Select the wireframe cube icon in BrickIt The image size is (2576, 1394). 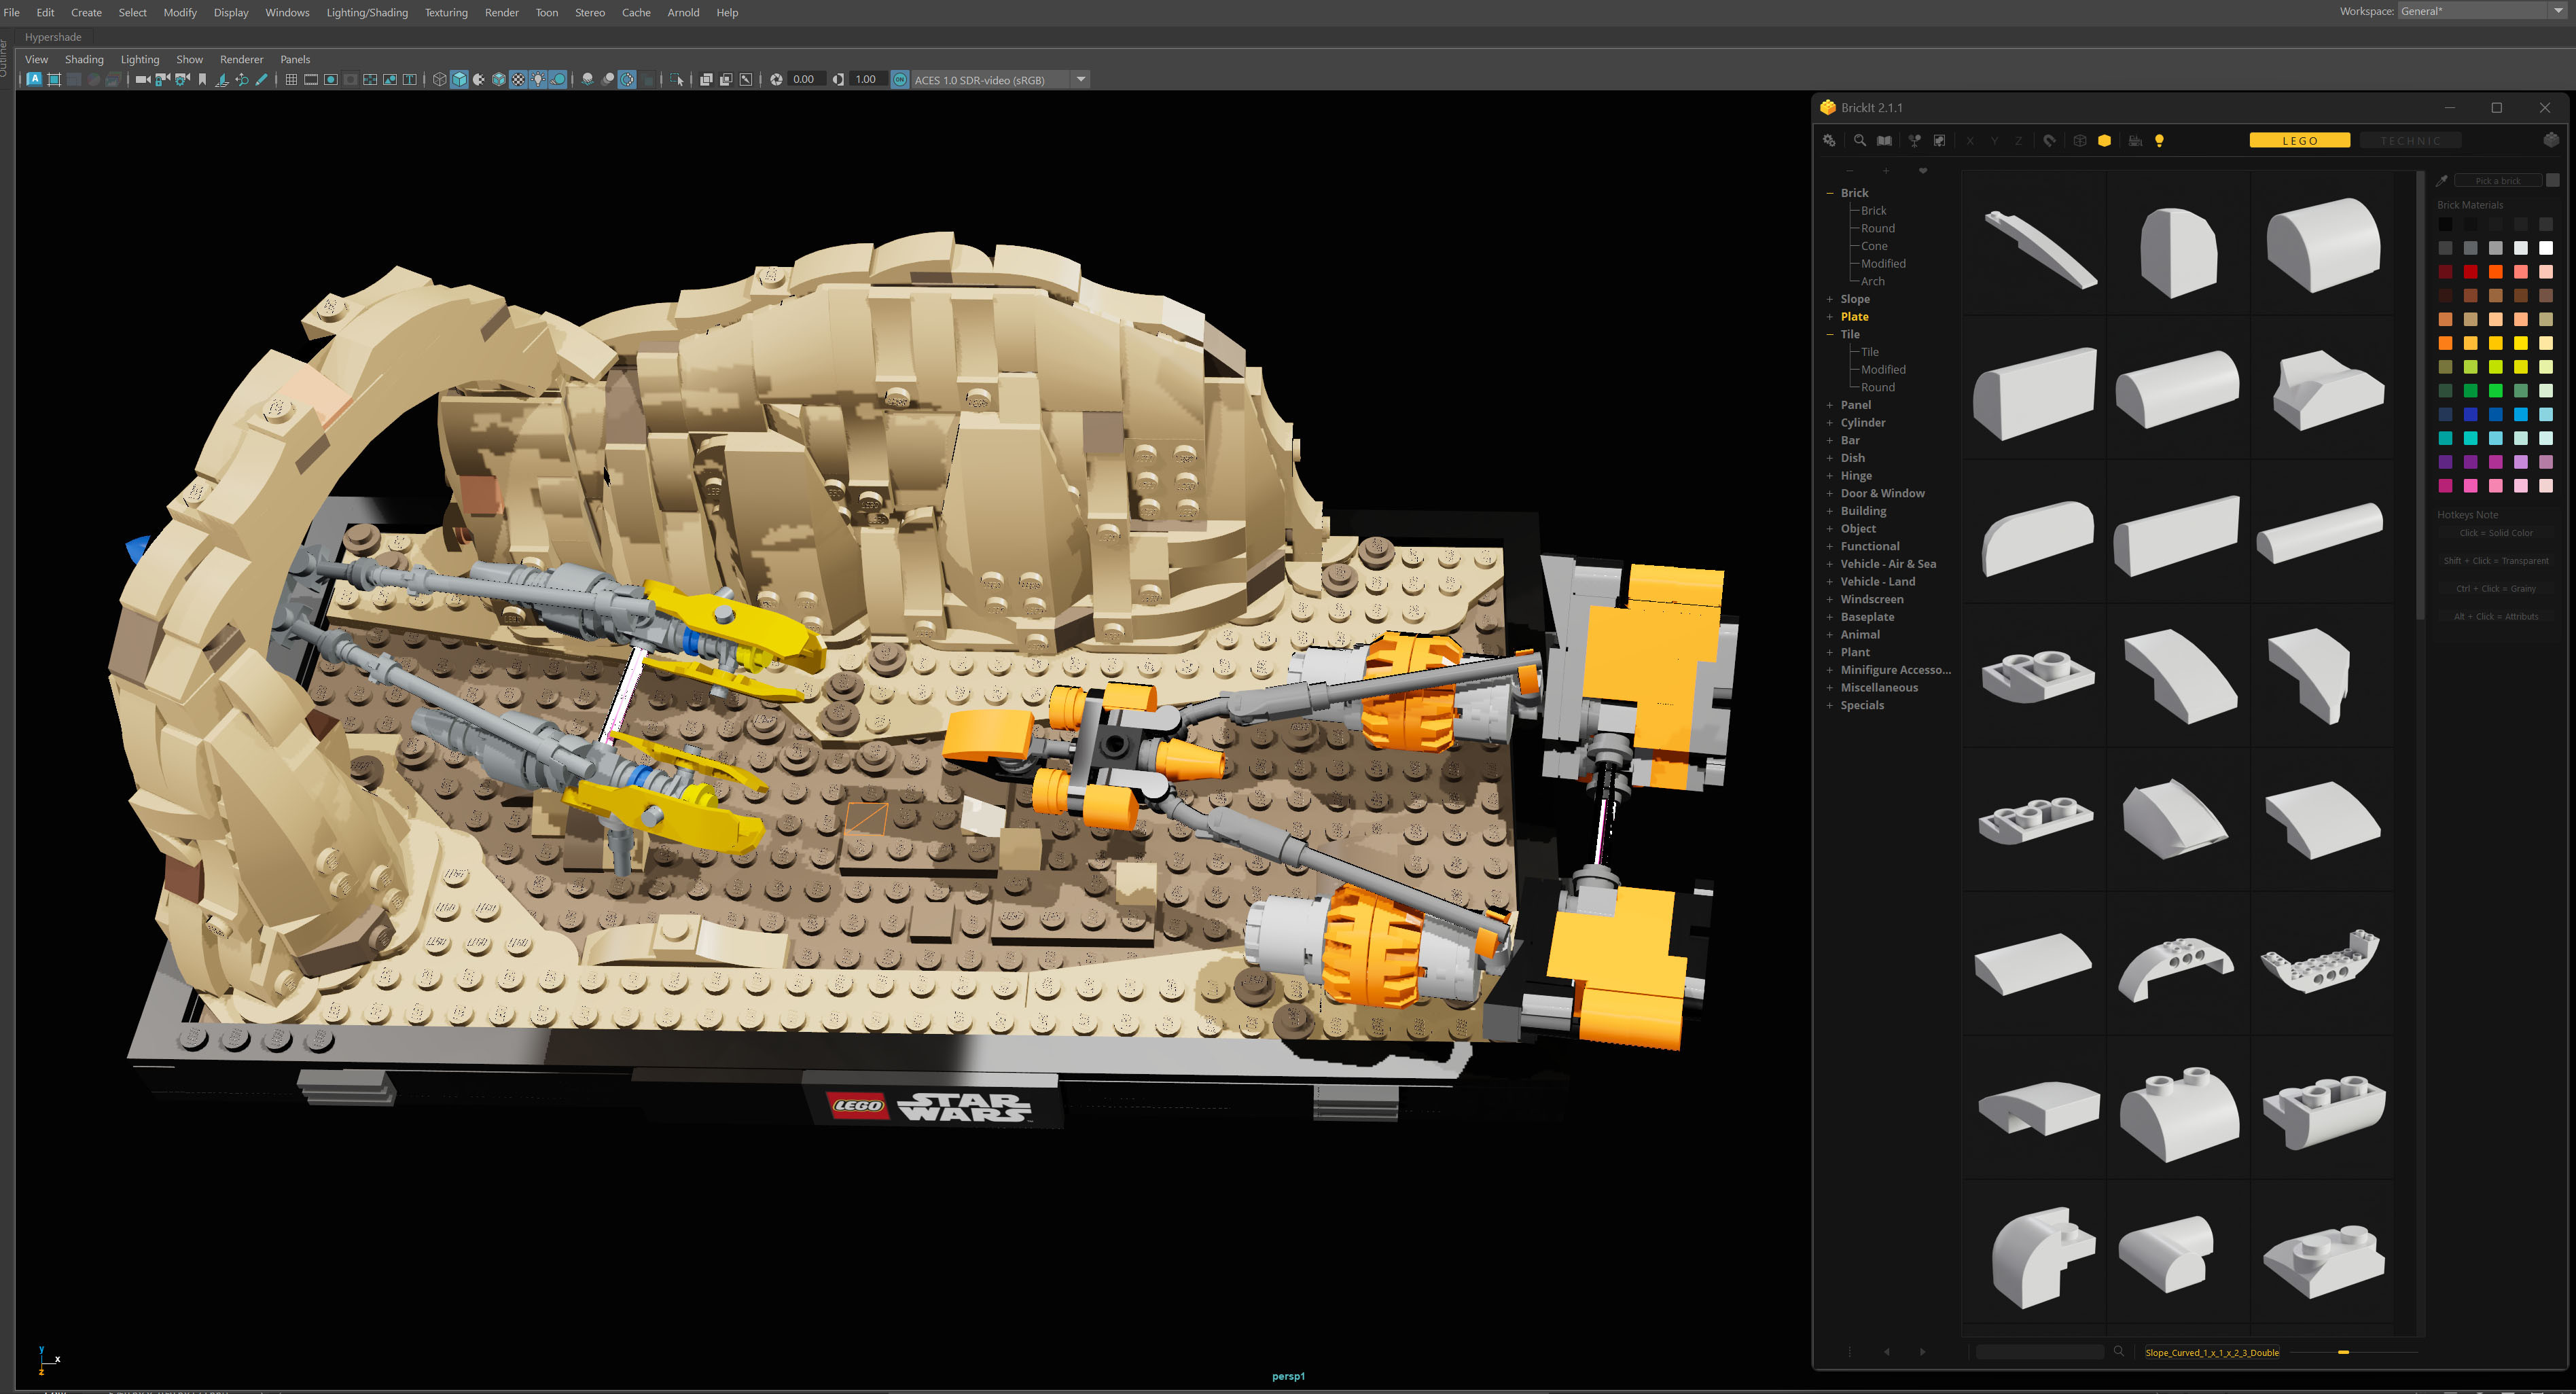[2080, 141]
